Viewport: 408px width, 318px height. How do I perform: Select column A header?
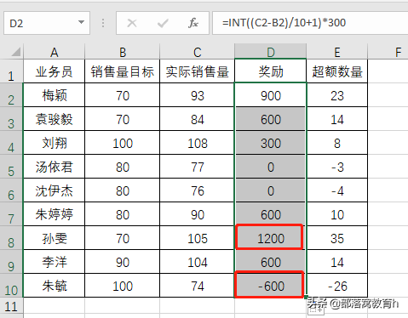click(54, 52)
